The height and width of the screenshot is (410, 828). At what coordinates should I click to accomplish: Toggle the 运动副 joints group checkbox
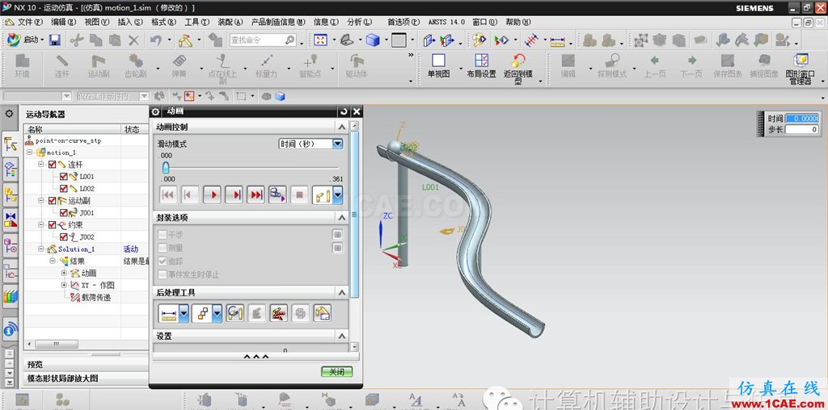[52, 200]
